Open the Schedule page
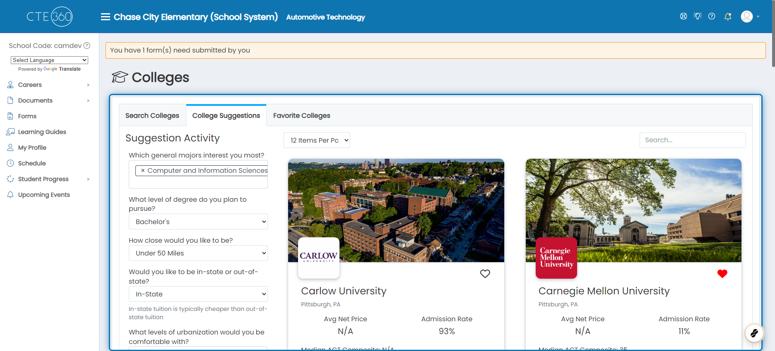This screenshot has width=775, height=351. [32, 163]
